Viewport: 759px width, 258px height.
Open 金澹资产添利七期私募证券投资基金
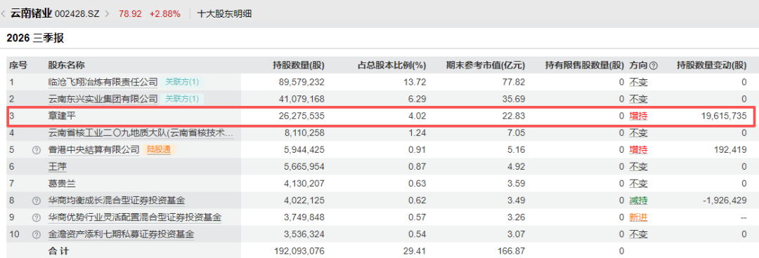[x=121, y=235]
